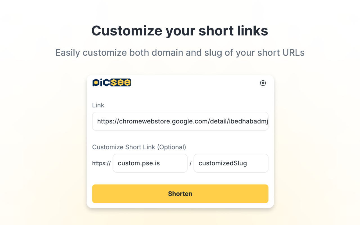This screenshot has width=360, height=225.
Task: Select the customizedSlug text field
Action: 231,163
